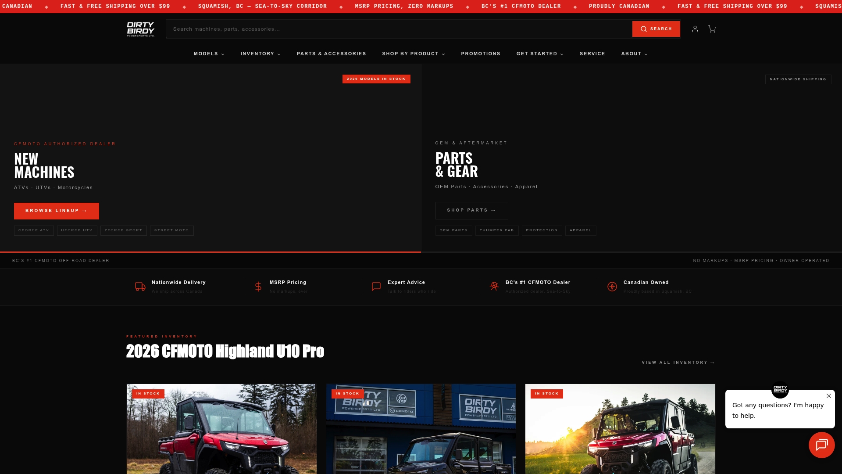Expand the Inventory menu
The image size is (842, 474).
pos(260,54)
